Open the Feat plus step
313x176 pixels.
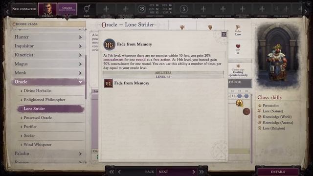tap(203, 9)
